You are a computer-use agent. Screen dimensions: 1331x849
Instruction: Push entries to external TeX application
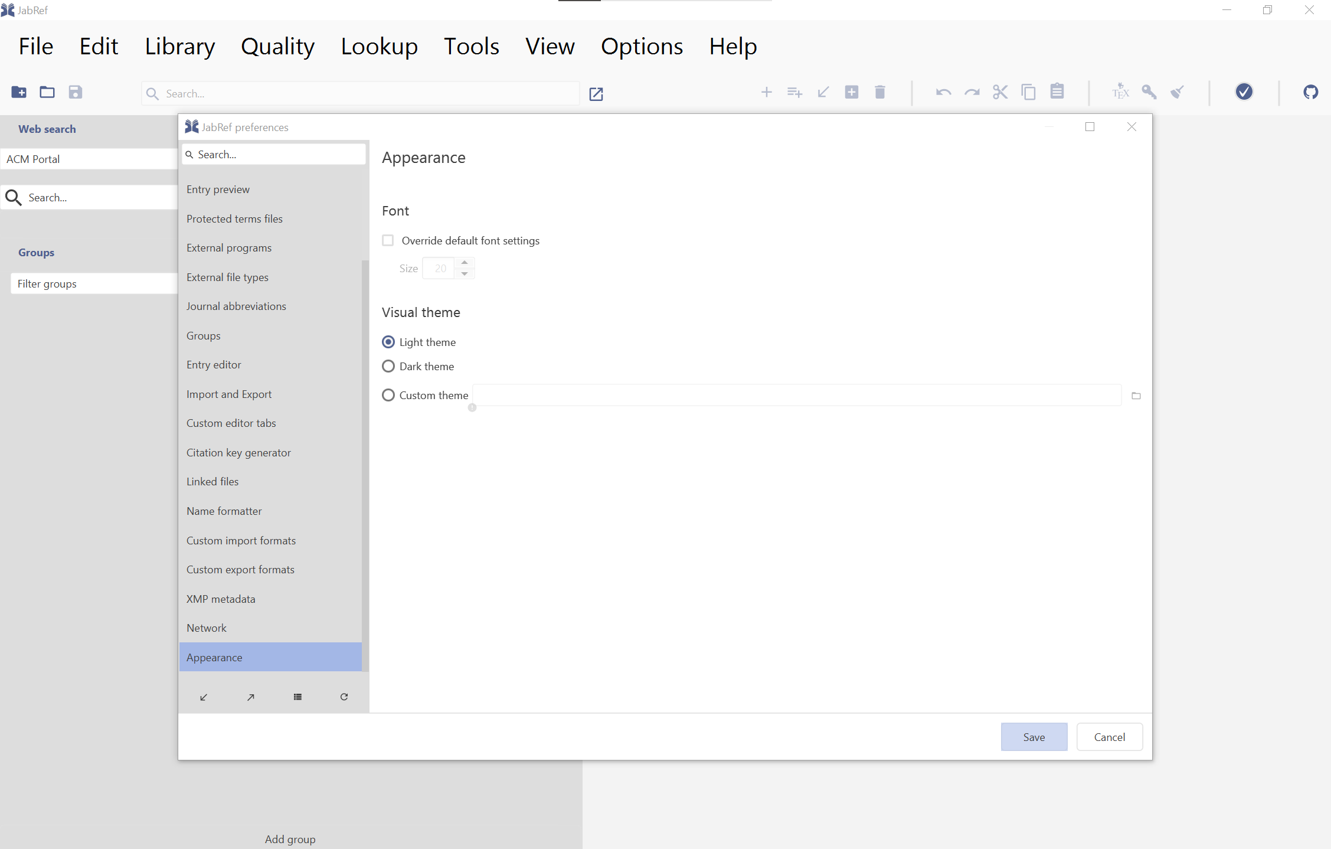click(x=1120, y=92)
